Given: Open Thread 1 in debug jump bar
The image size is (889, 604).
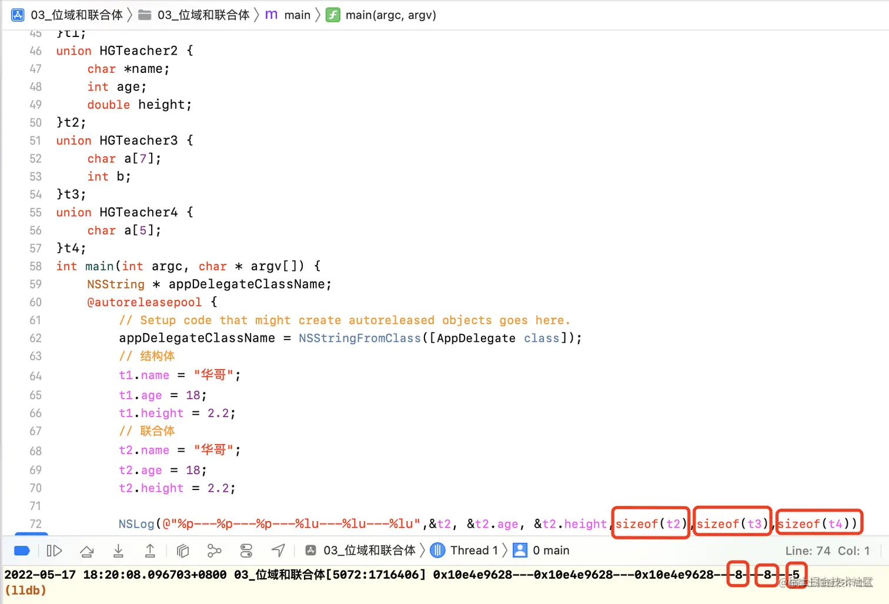Looking at the screenshot, I should click(x=474, y=551).
